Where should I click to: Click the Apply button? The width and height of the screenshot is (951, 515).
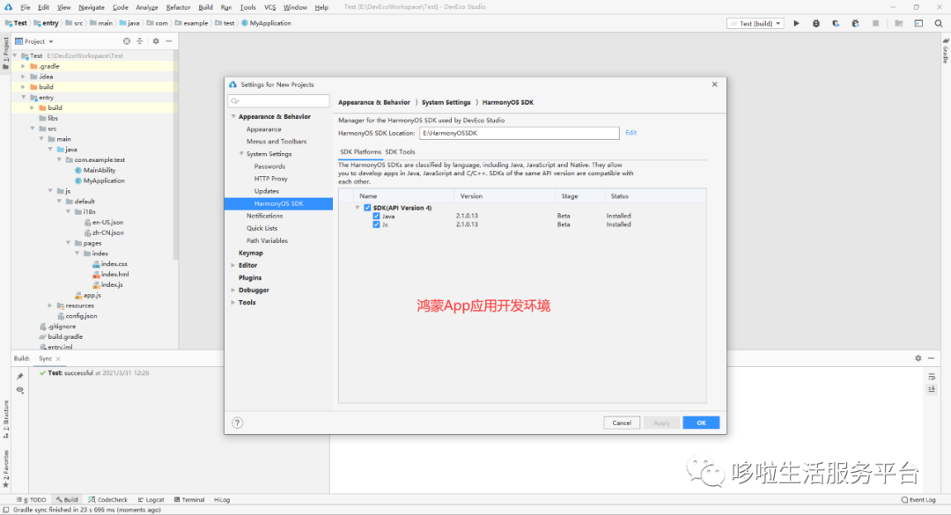click(661, 423)
